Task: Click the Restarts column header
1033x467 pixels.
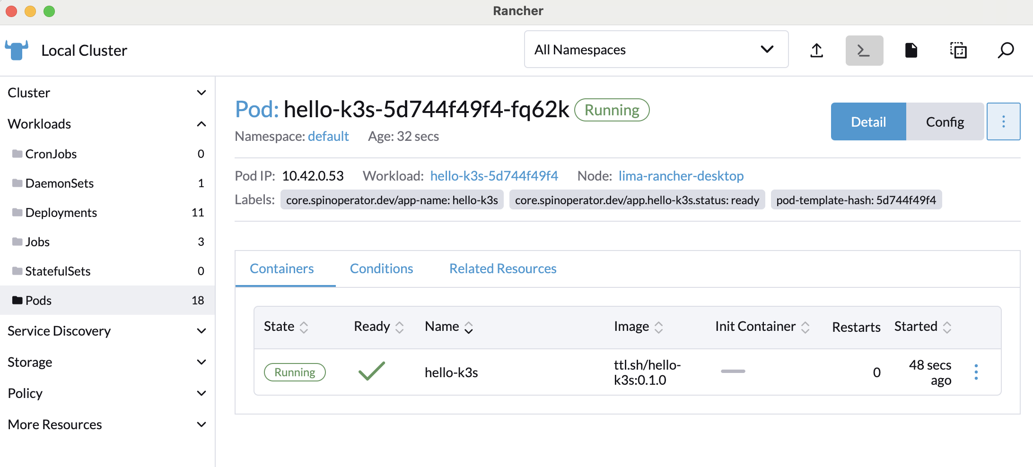Action: (856, 327)
